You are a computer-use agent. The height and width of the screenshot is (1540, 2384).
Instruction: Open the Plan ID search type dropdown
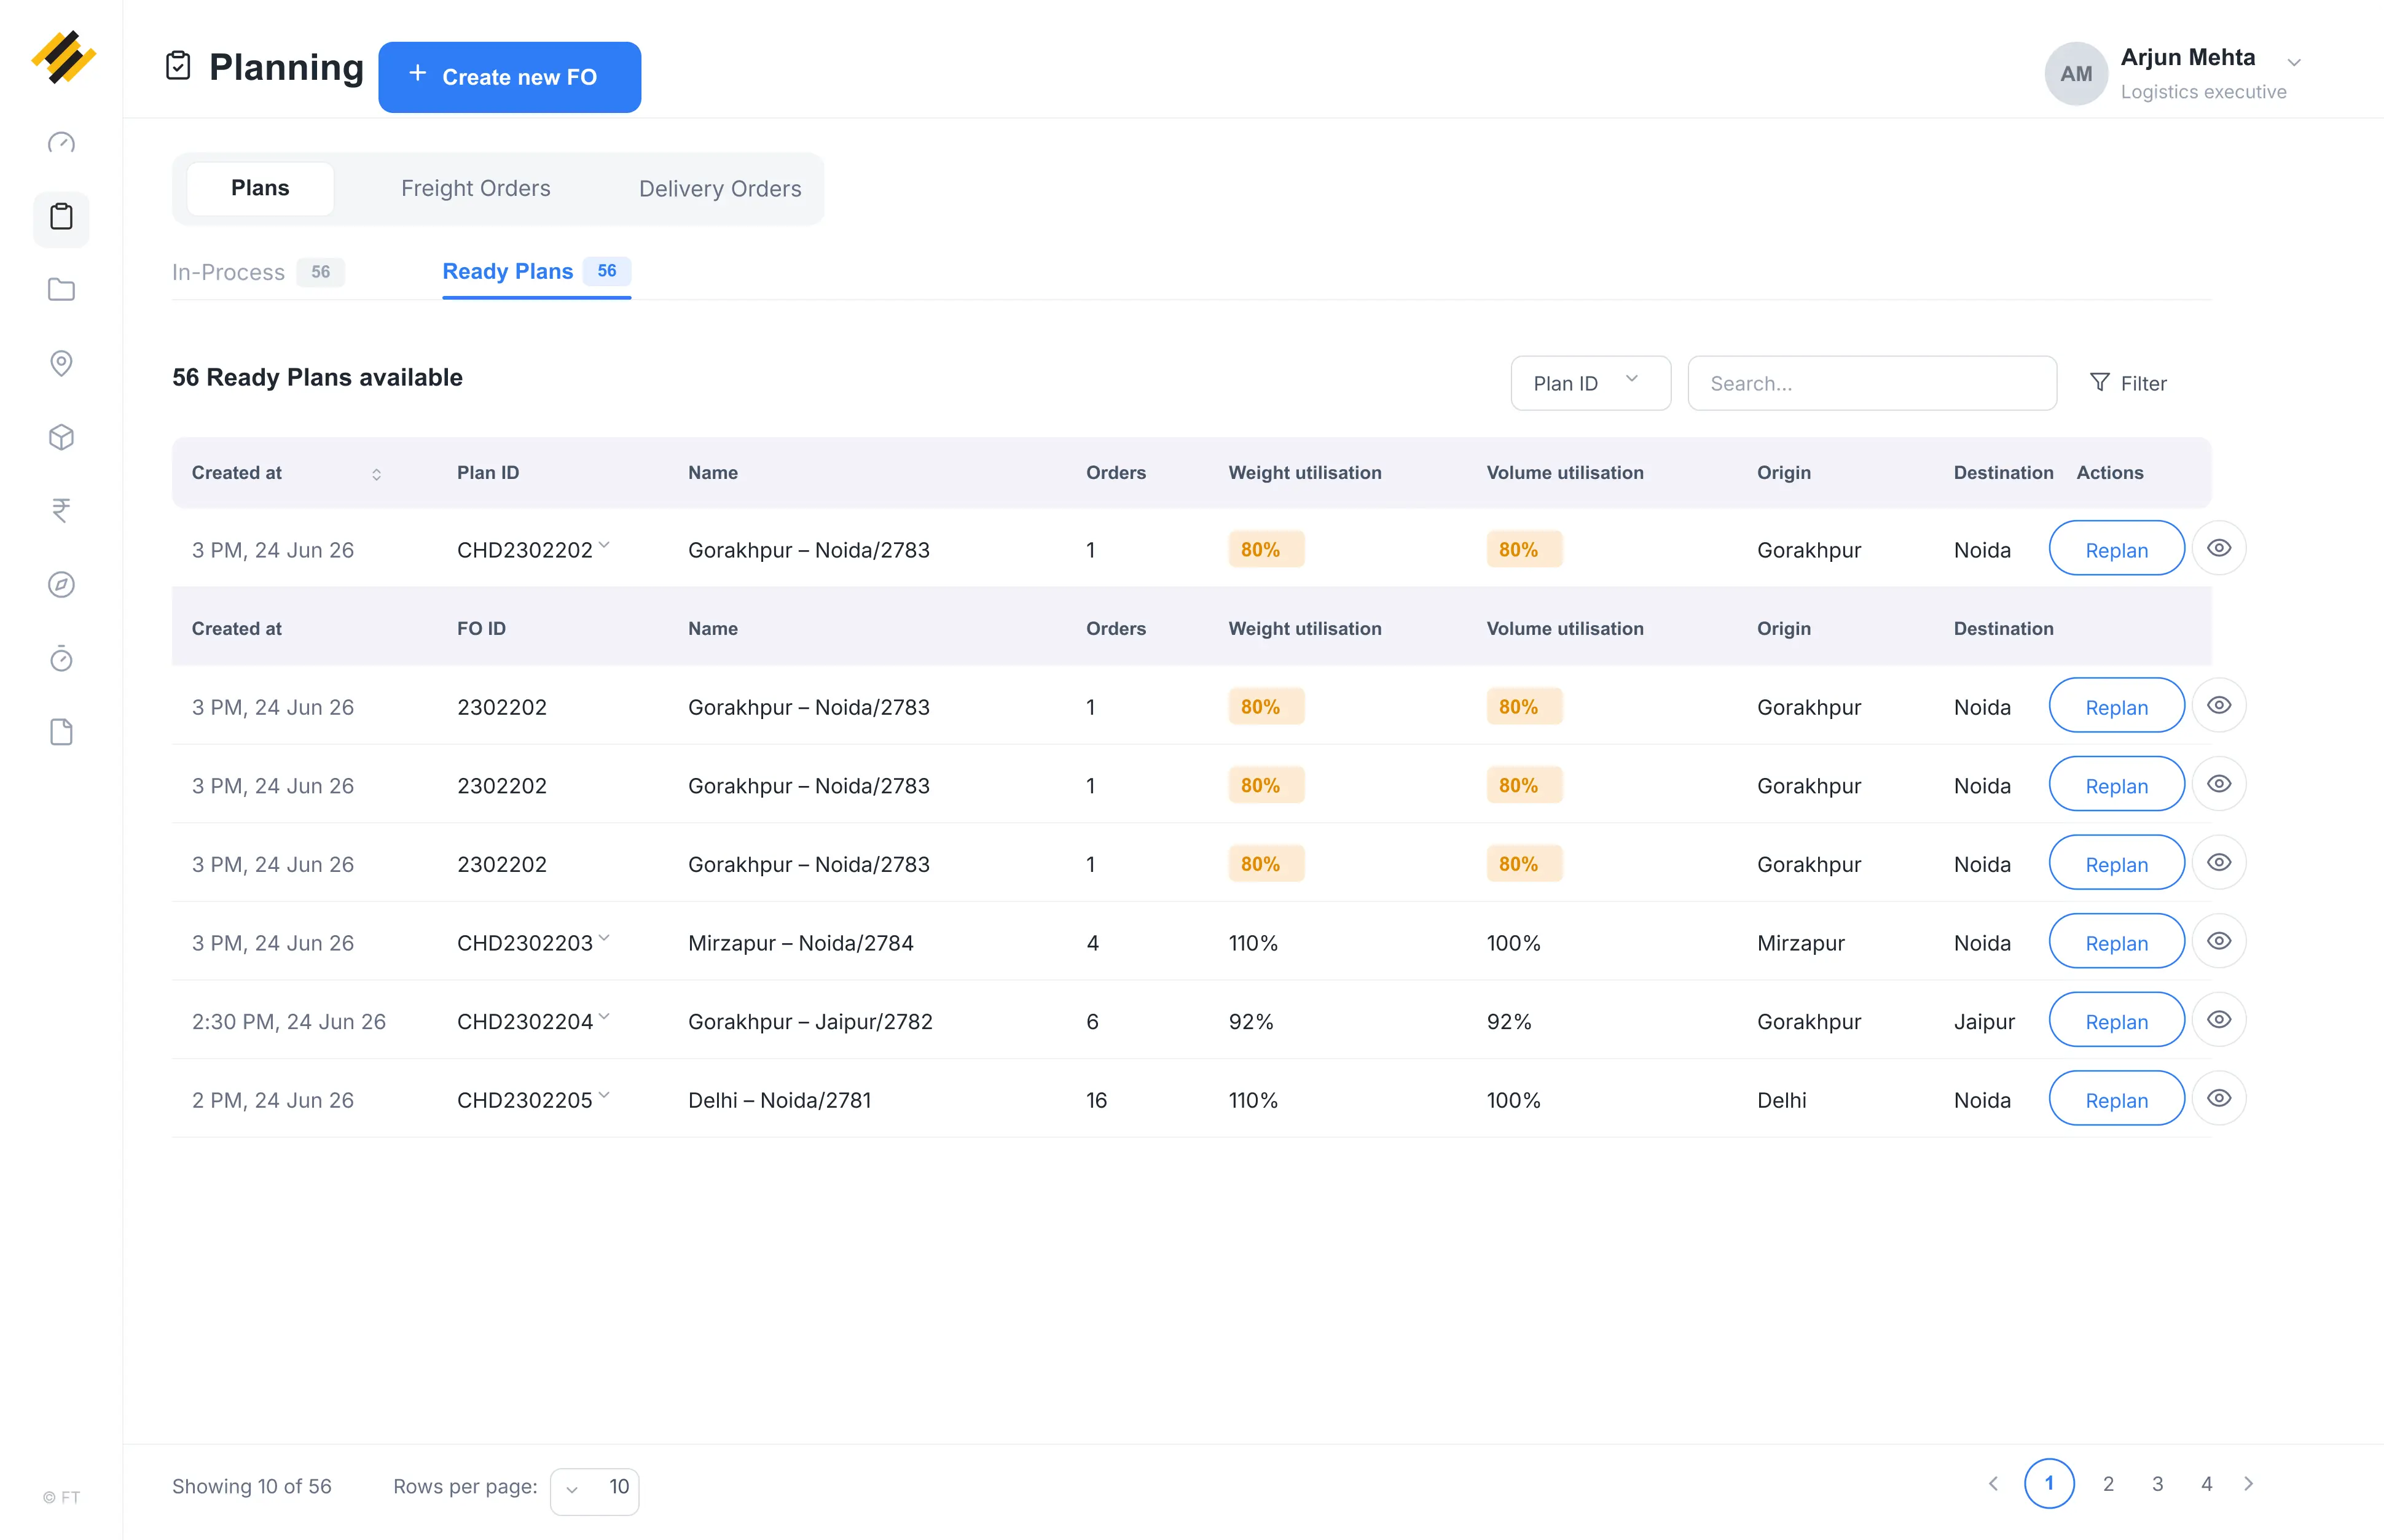tap(1590, 383)
